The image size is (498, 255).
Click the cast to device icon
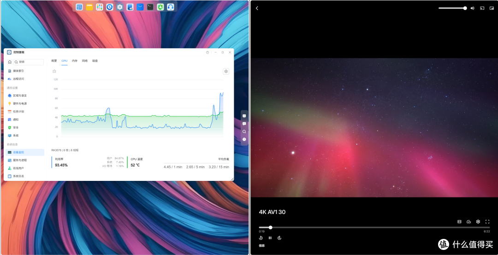click(x=482, y=8)
